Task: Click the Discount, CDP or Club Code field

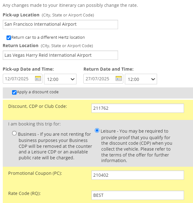Action: (138, 108)
